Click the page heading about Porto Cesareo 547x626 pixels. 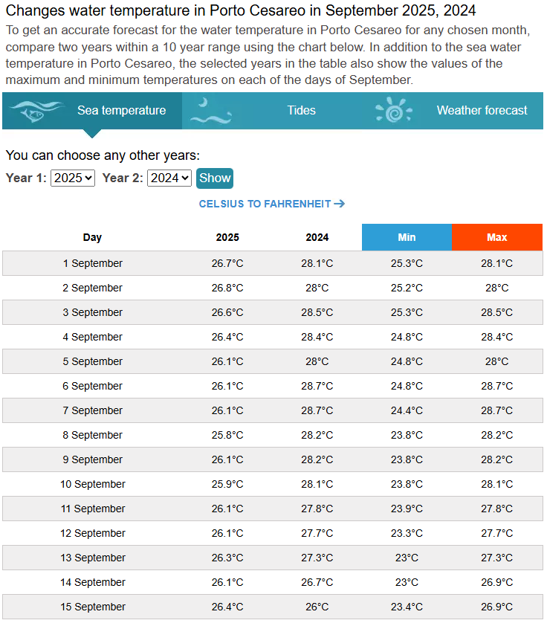point(241,11)
